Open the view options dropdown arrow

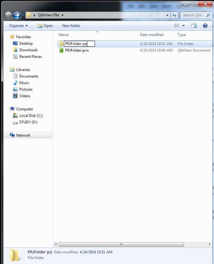[x=184, y=26]
